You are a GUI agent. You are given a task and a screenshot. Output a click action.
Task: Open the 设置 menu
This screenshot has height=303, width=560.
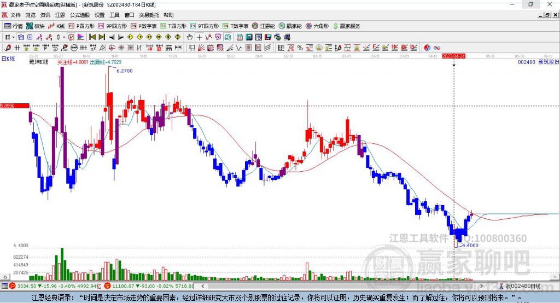pos(100,15)
